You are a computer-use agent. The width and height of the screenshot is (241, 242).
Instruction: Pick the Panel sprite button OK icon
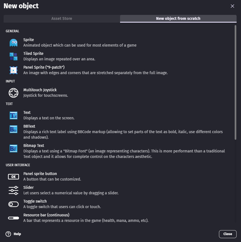pos(13,177)
